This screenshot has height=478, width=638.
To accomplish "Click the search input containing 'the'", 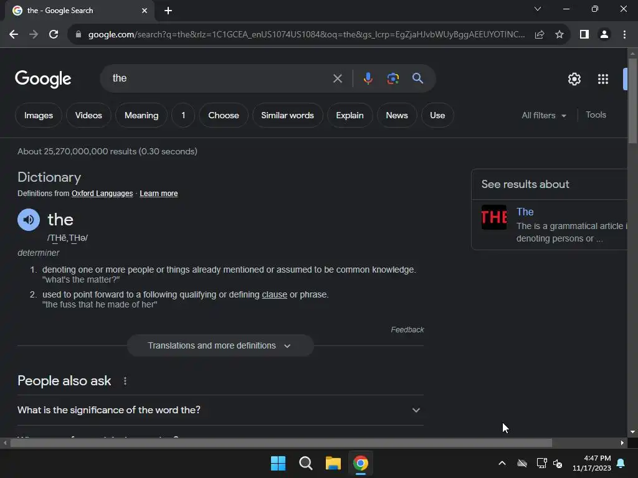I will click(220, 78).
